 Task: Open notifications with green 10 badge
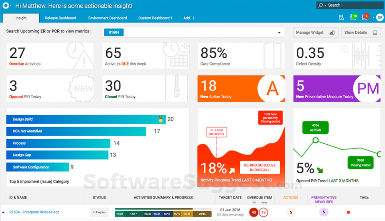(353, 17)
